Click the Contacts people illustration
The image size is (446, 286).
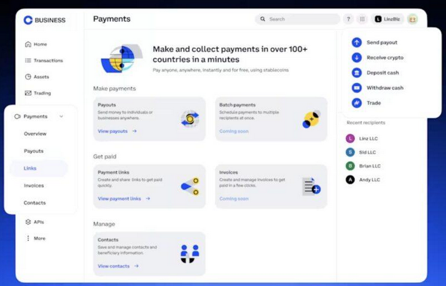(x=190, y=253)
